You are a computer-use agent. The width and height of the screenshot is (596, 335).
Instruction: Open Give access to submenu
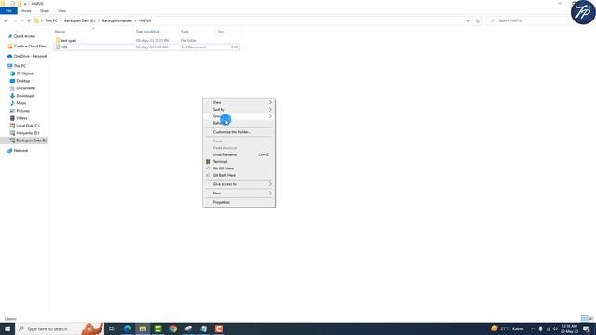point(238,184)
